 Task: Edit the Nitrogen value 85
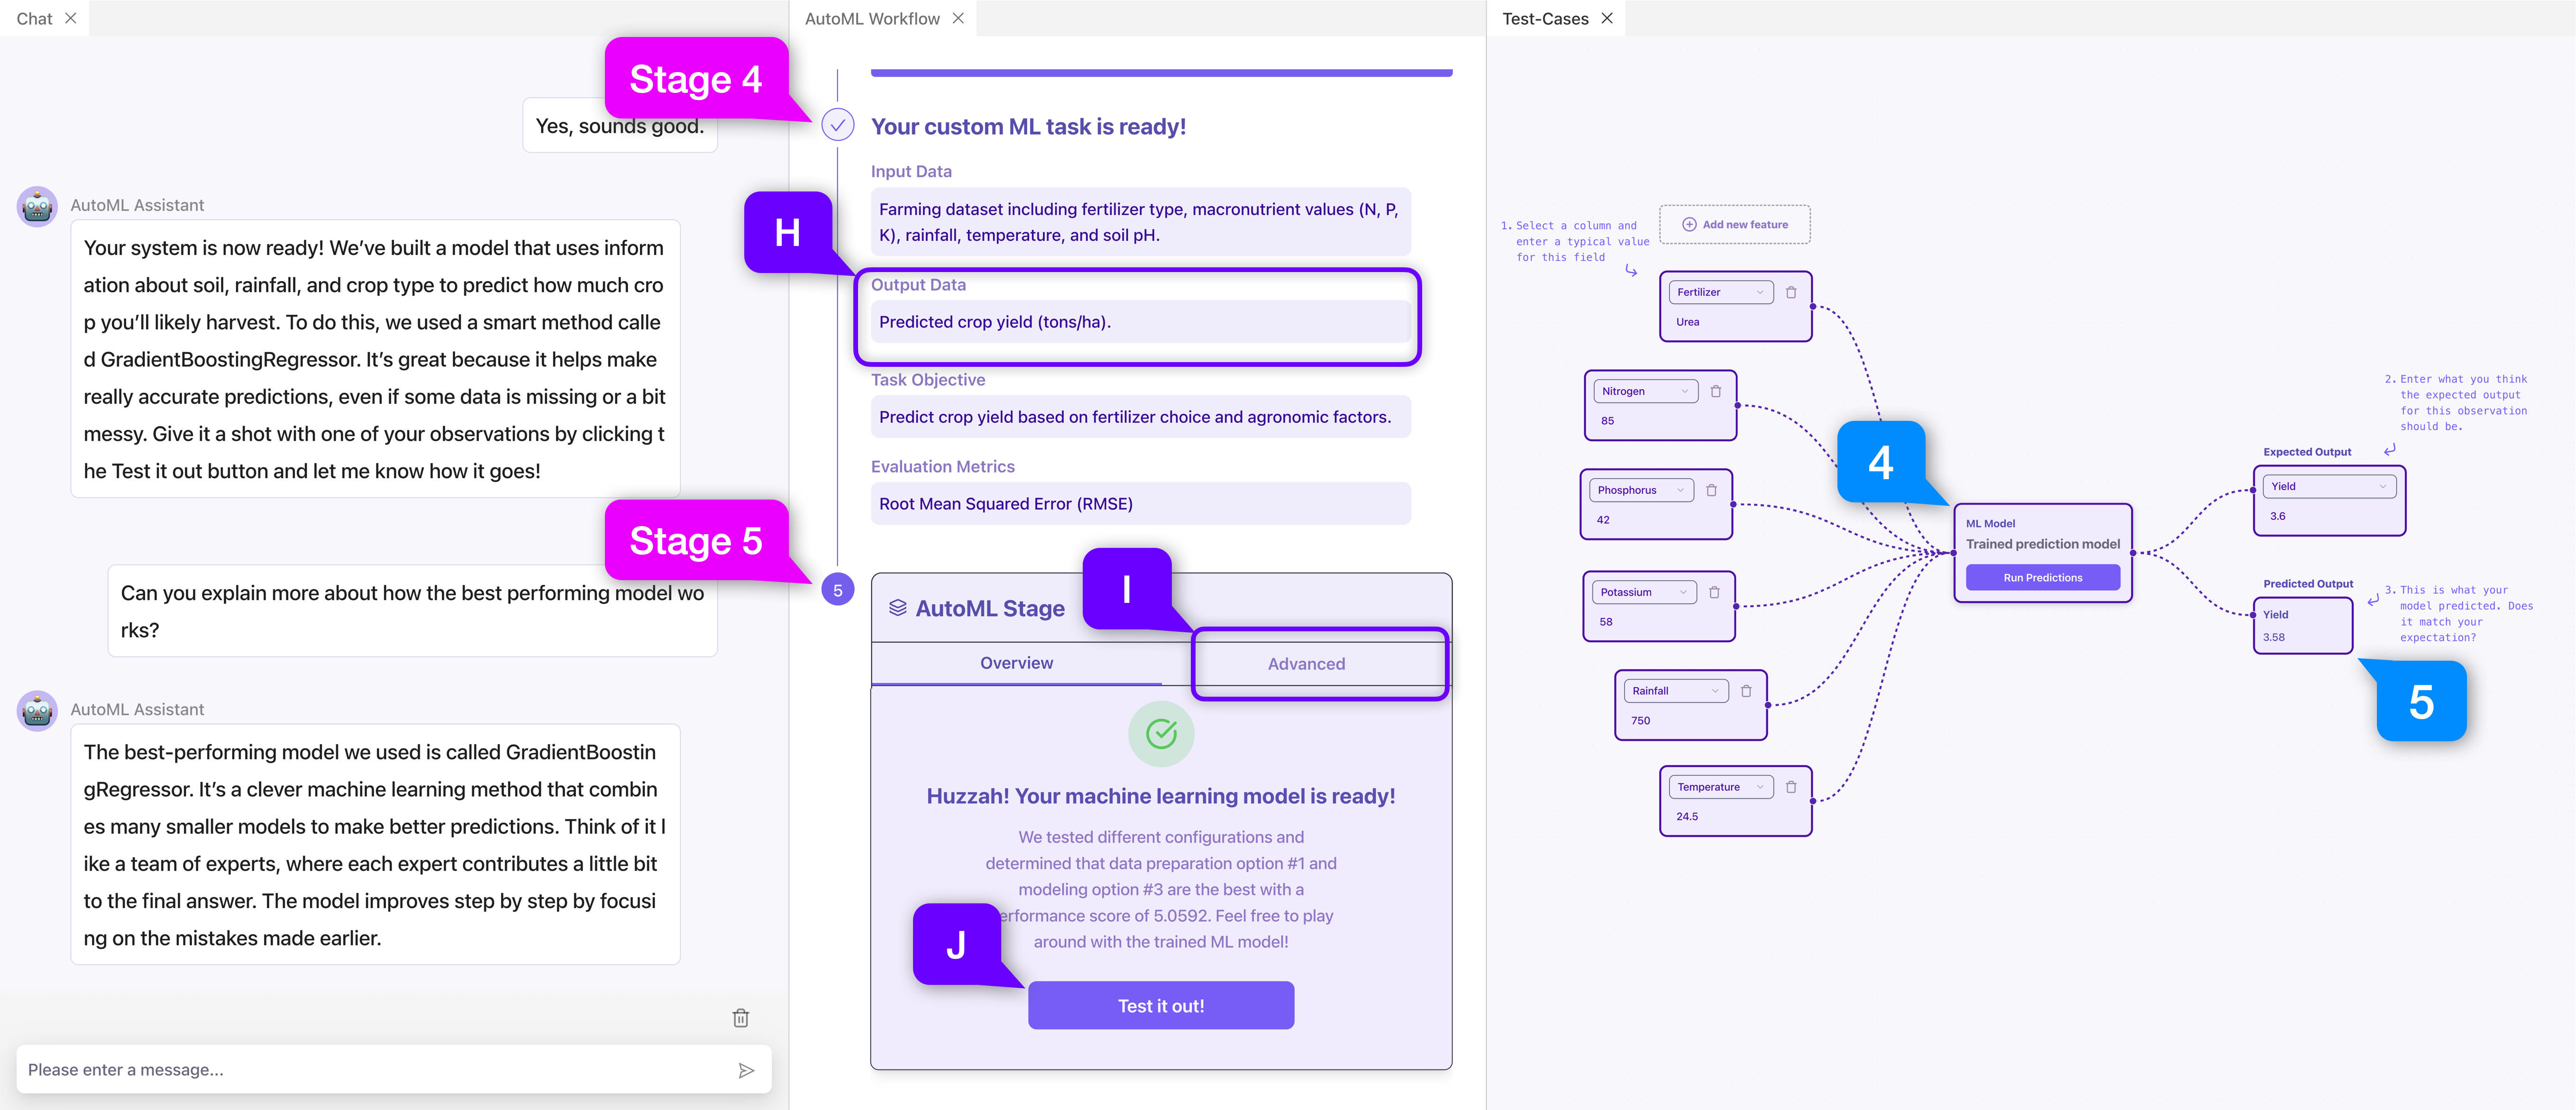coord(1608,421)
